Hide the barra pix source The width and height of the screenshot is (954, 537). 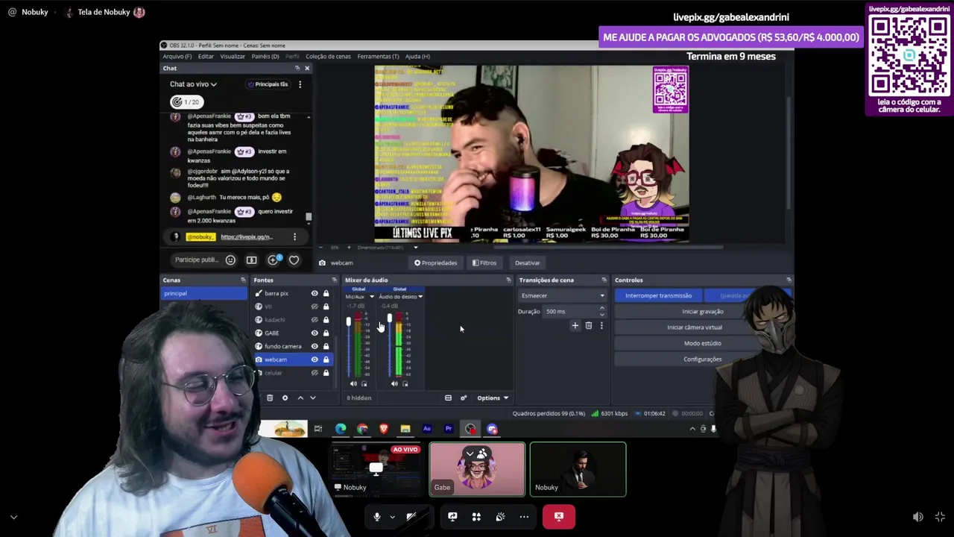[x=315, y=293]
